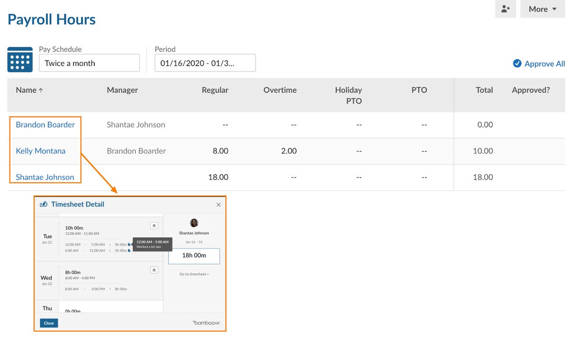Open the Period date range selector
This screenshot has height=342, width=569.
(205, 63)
